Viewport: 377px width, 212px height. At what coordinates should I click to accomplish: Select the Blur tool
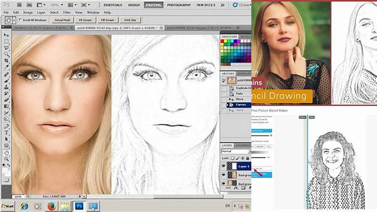pos(6,112)
